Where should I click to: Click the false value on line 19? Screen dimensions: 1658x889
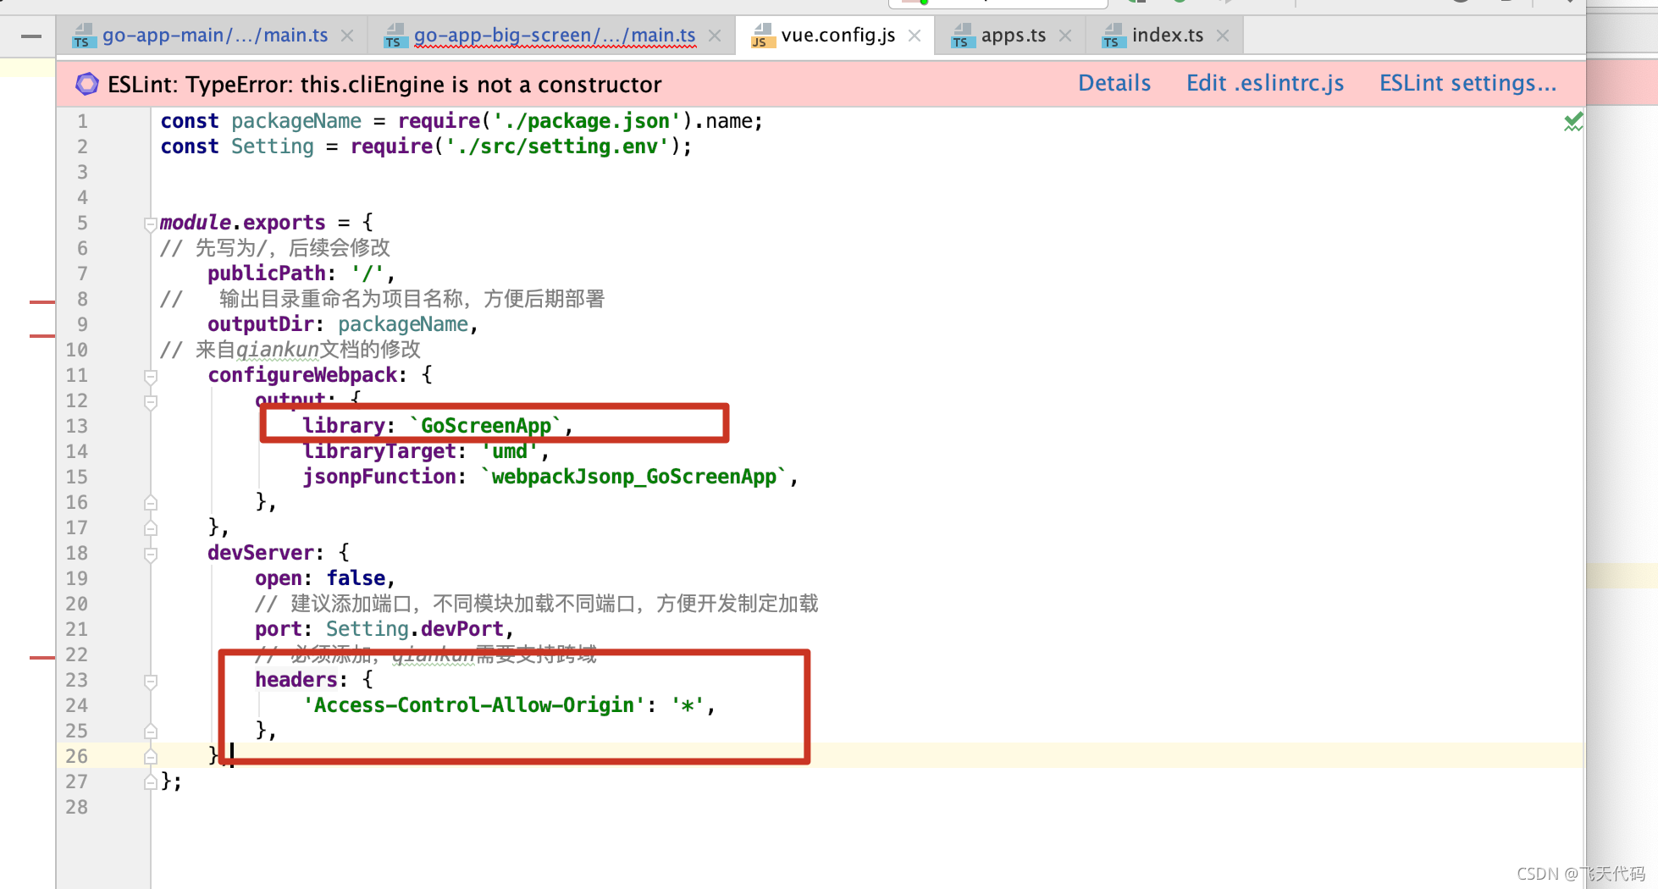(356, 578)
